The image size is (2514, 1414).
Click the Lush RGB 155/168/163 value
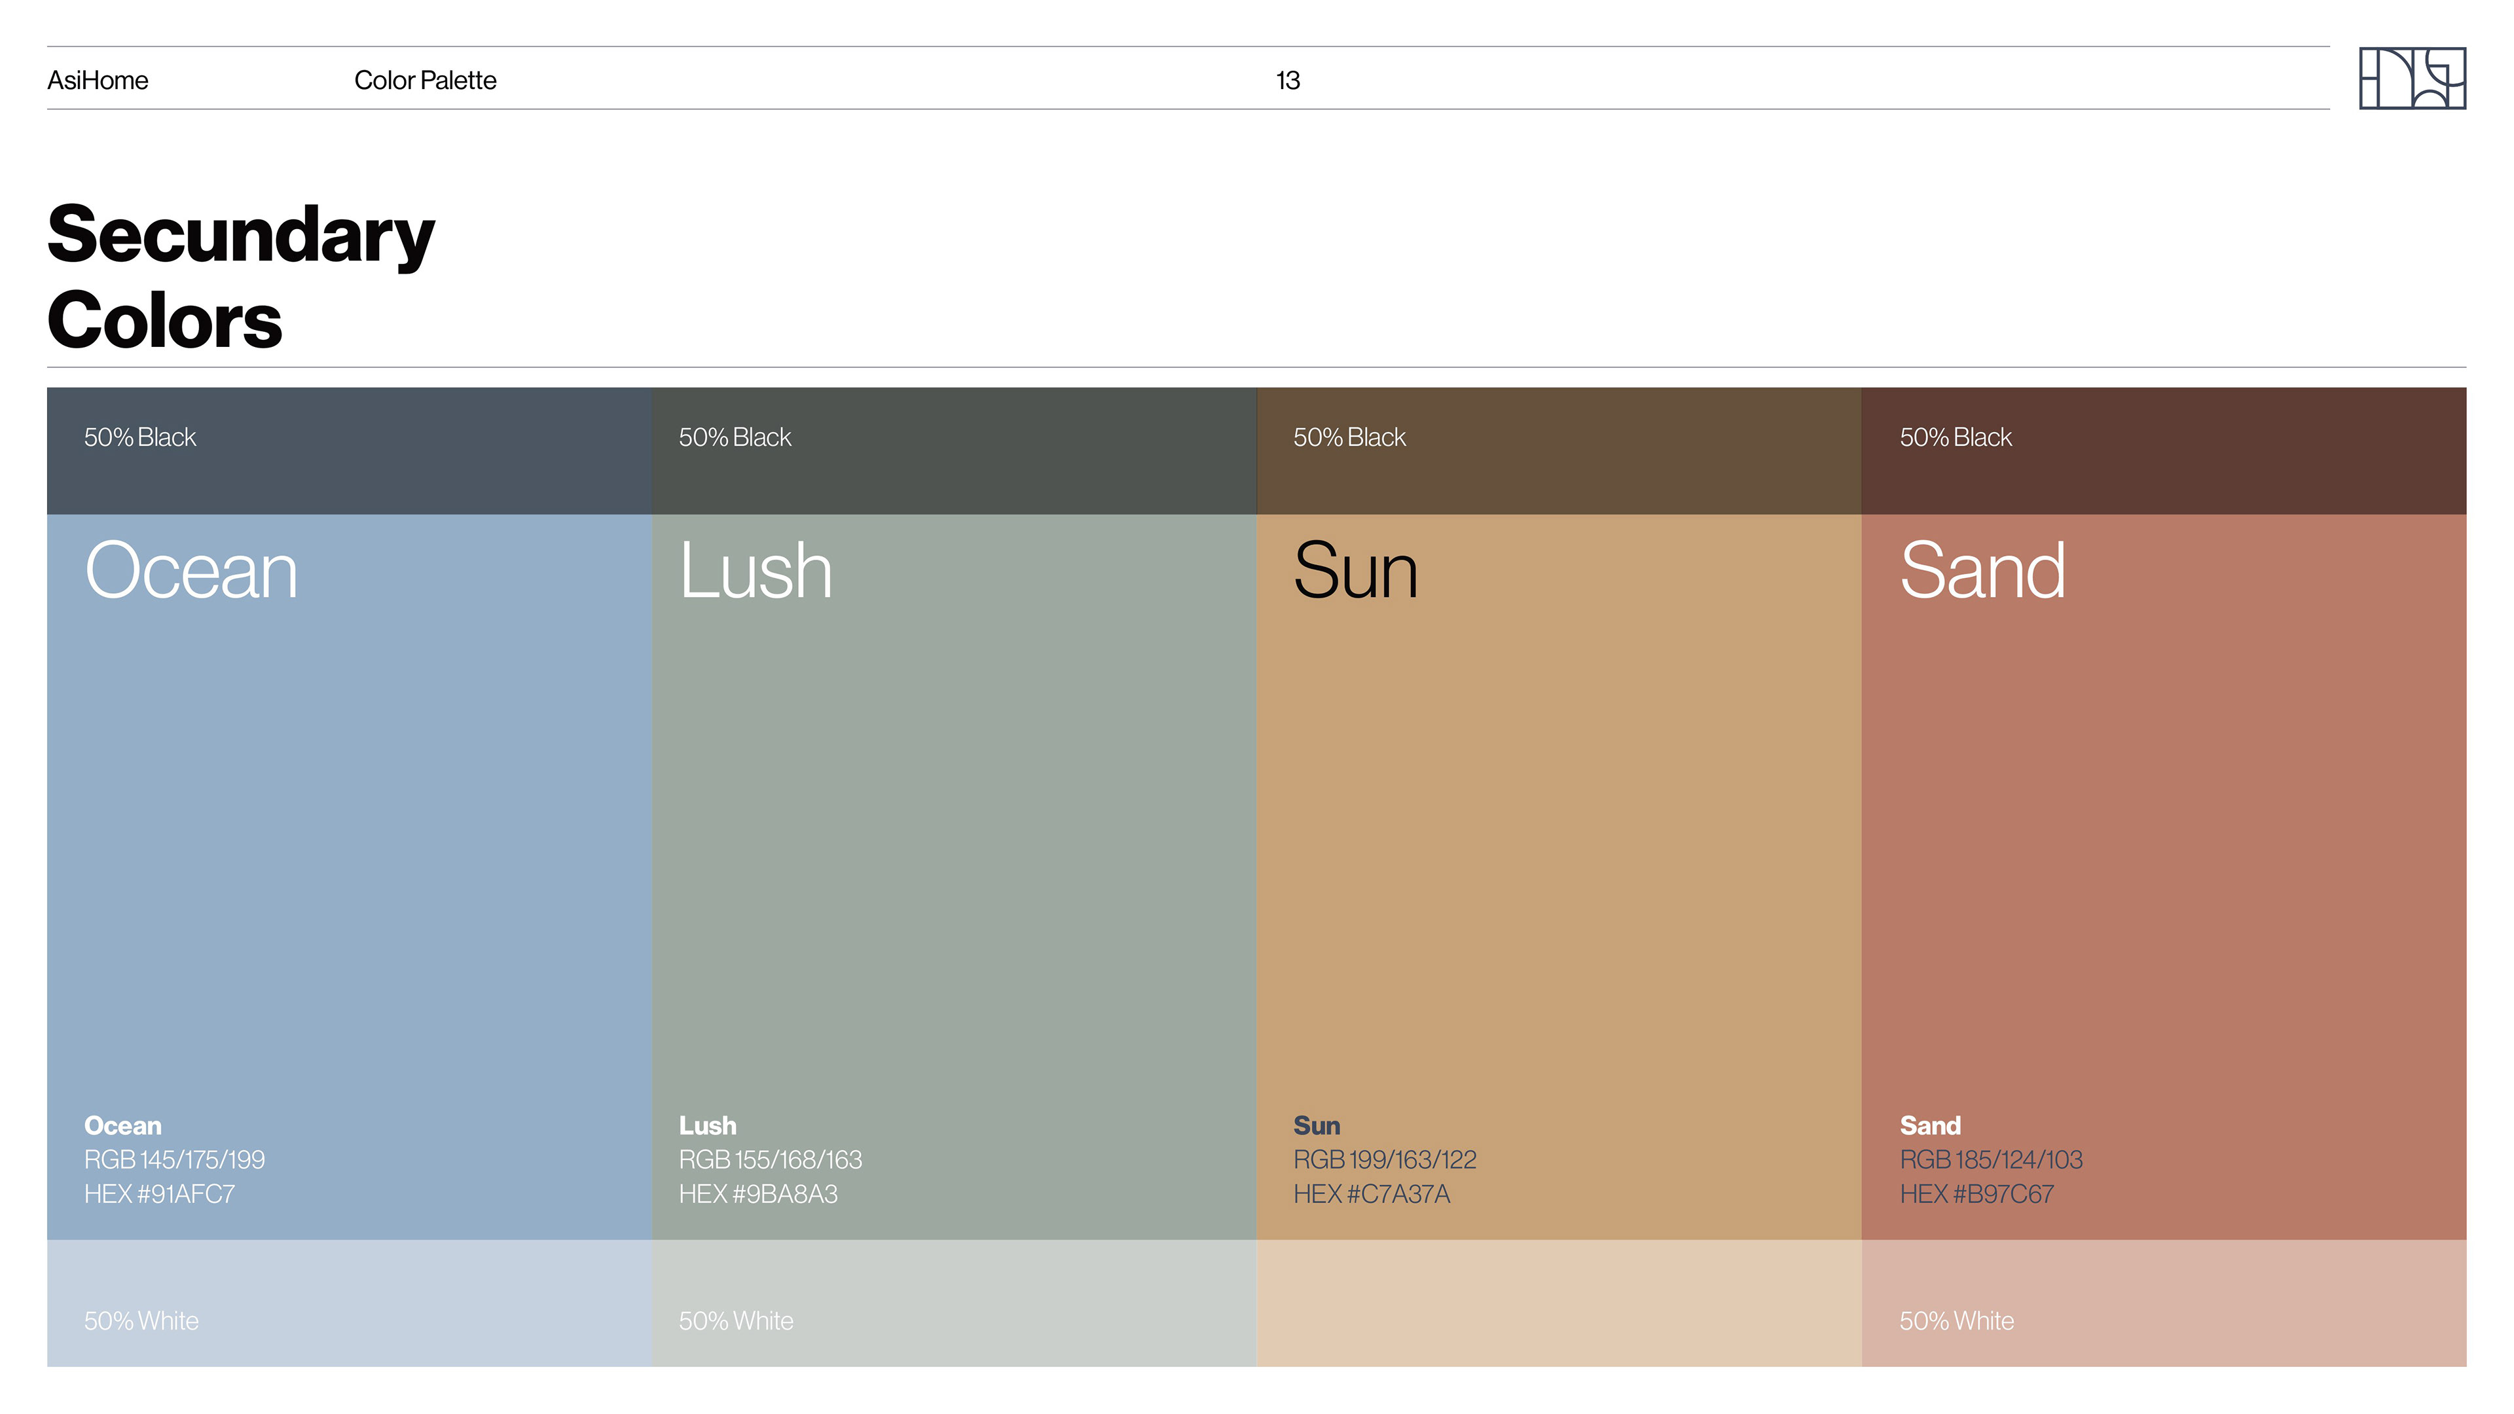770,1159
